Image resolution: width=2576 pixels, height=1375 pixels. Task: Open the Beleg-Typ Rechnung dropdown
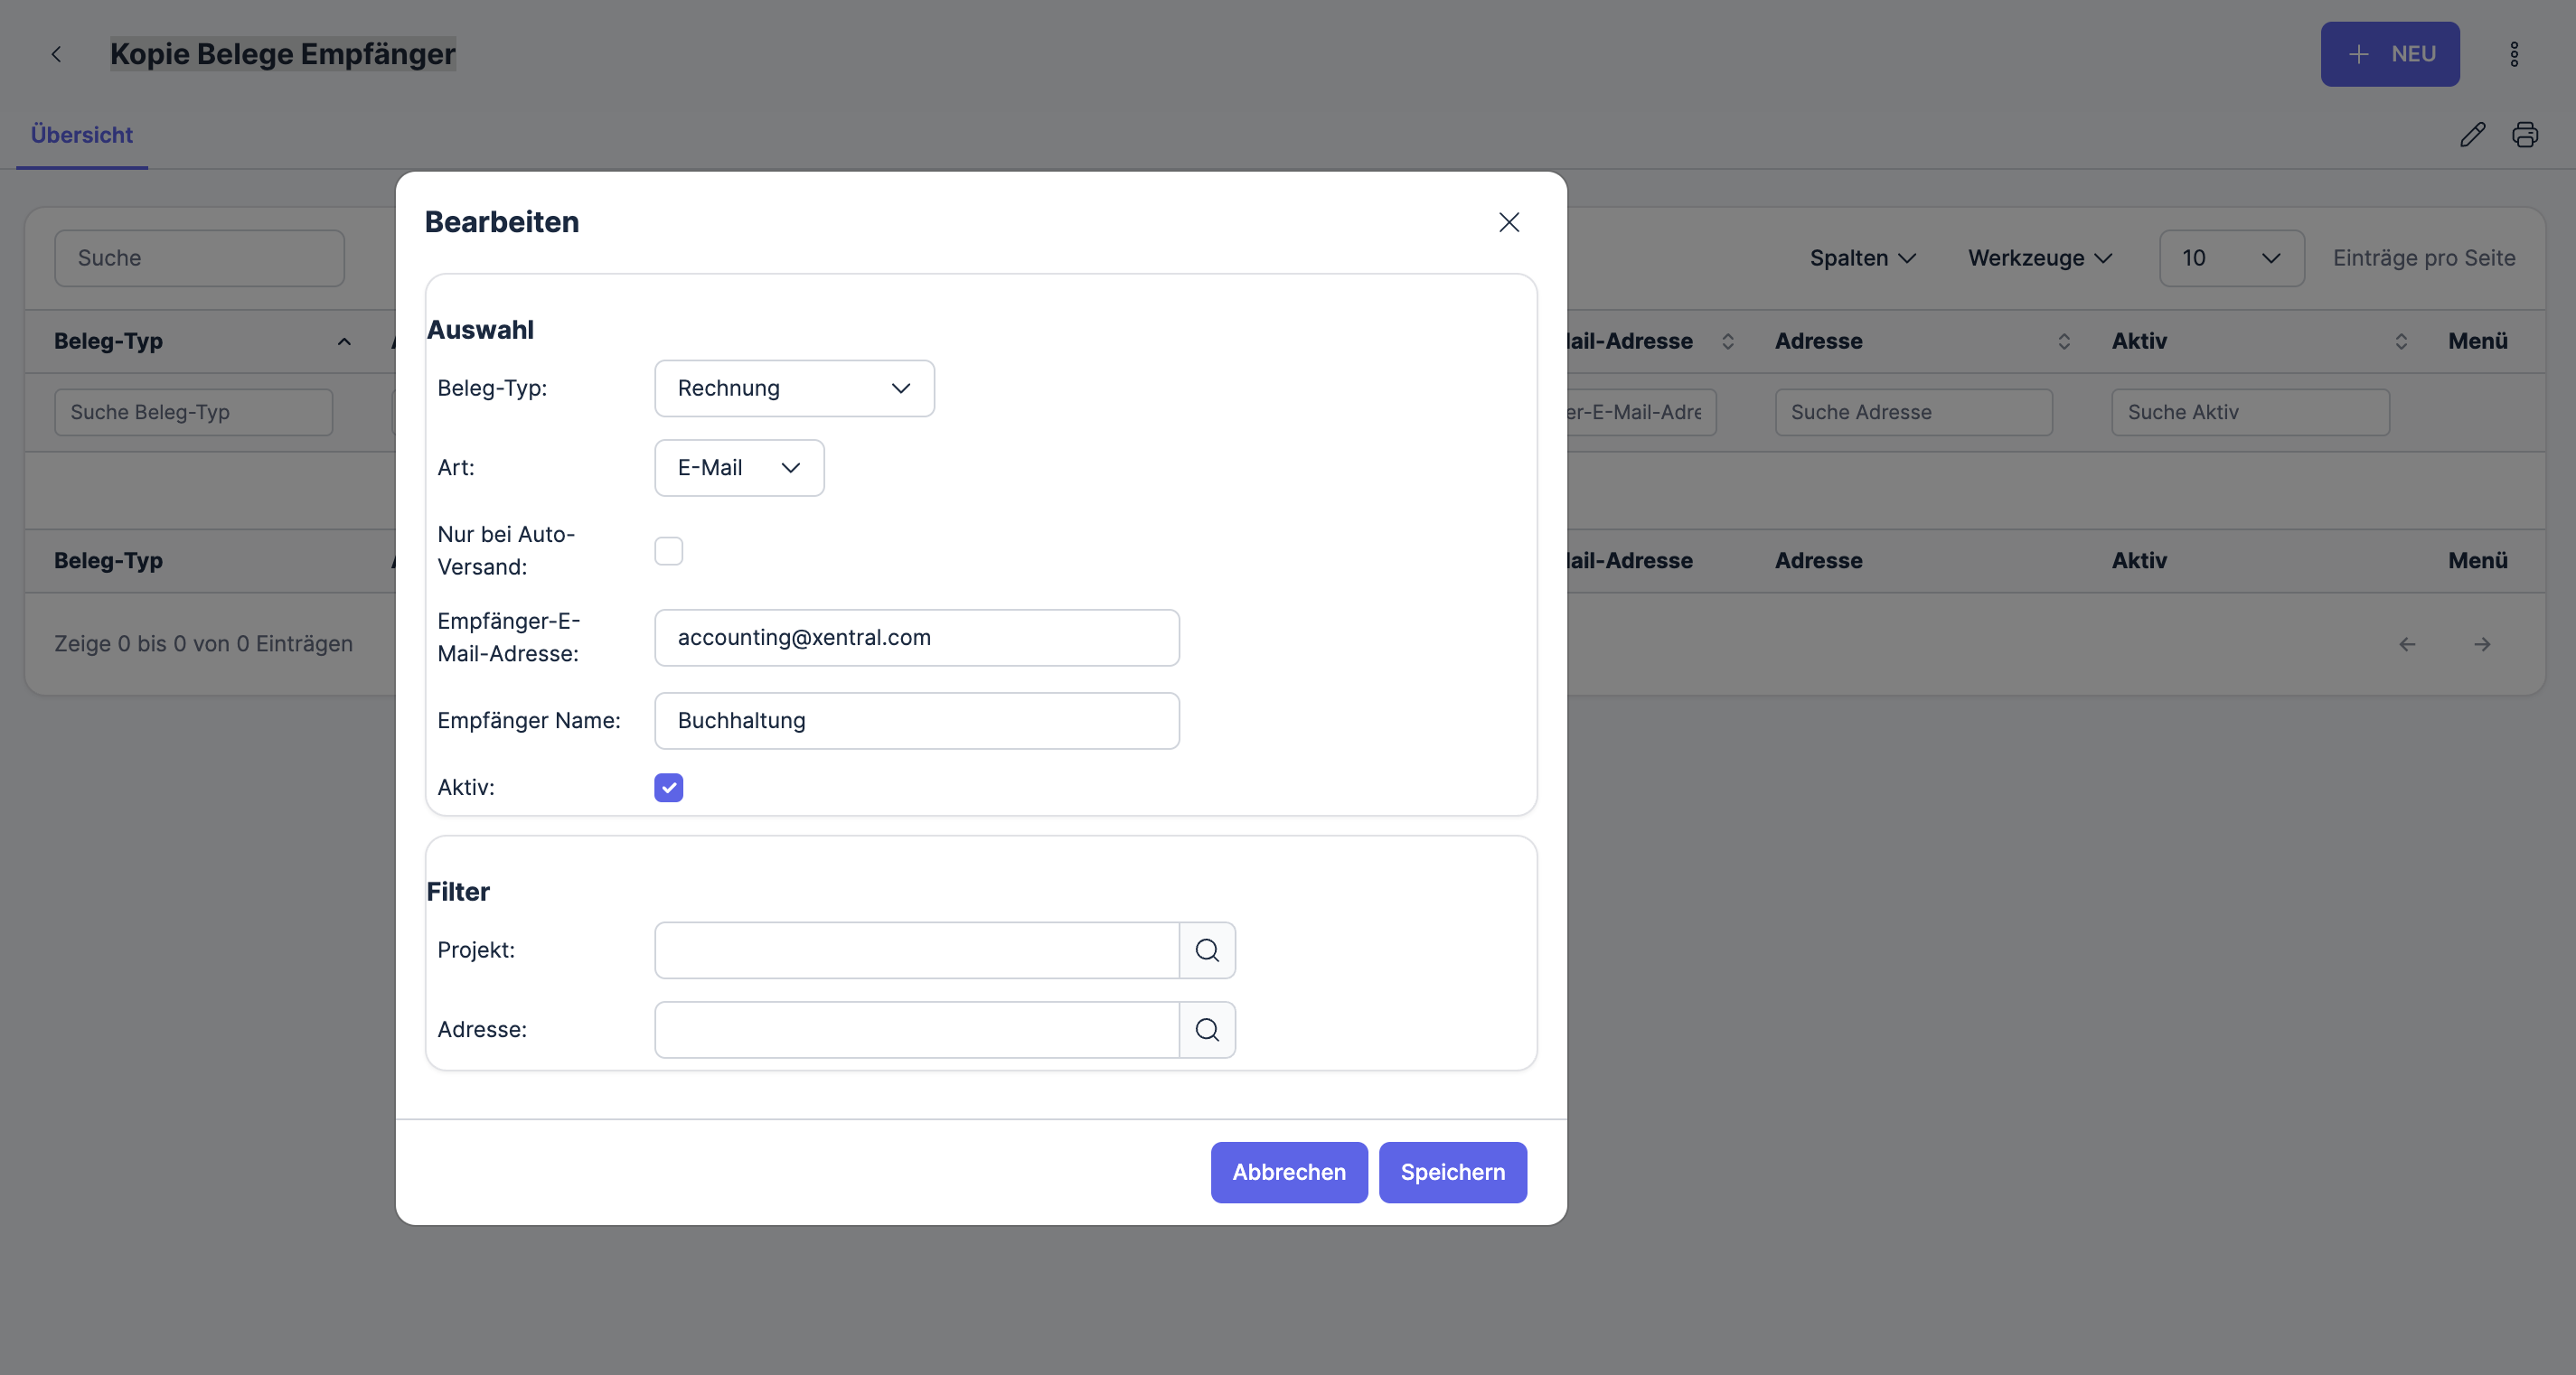(x=794, y=388)
